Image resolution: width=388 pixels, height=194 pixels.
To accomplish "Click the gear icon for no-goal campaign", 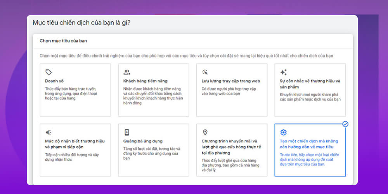I will [283, 132].
